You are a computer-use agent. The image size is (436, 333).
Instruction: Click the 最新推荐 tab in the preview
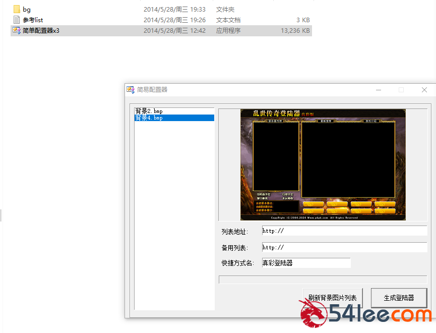[x=325, y=120]
